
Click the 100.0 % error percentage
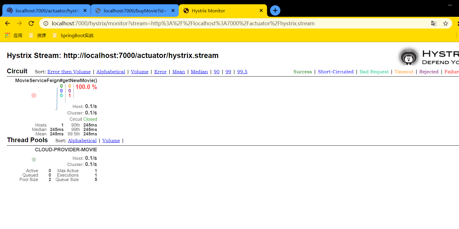click(x=86, y=87)
